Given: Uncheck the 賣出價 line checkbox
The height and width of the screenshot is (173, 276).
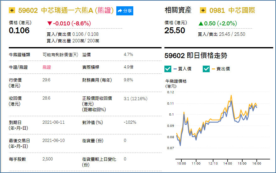Looking at the screenshot, I should point(206,69).
